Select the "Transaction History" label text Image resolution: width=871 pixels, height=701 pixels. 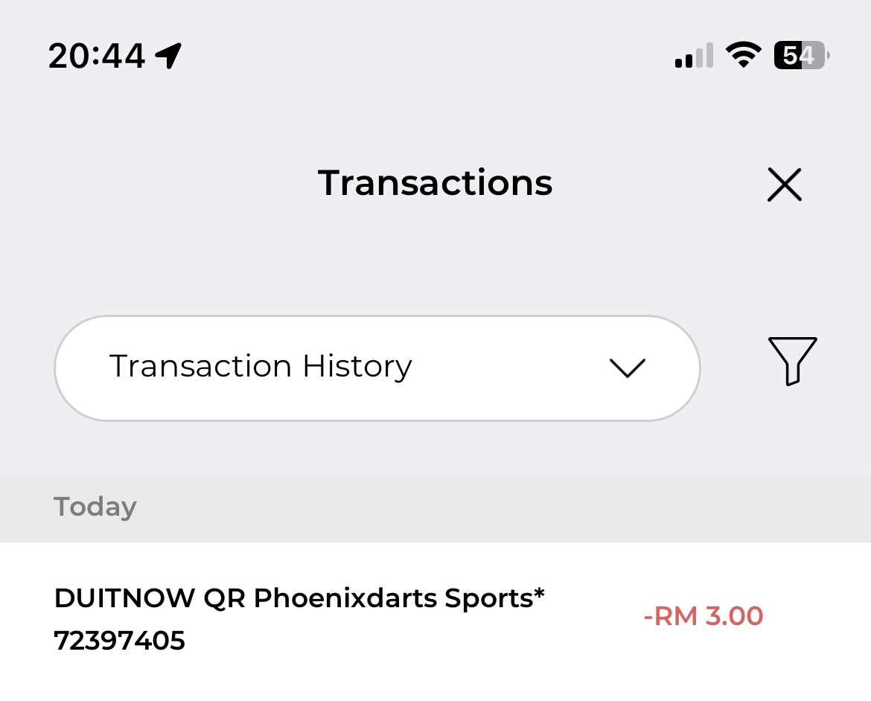(261, 366)
